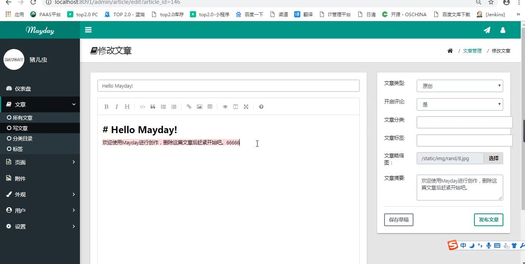Insert a table using table icon
Viewport: 525px width, 264px height.
[x=210, y=107]
